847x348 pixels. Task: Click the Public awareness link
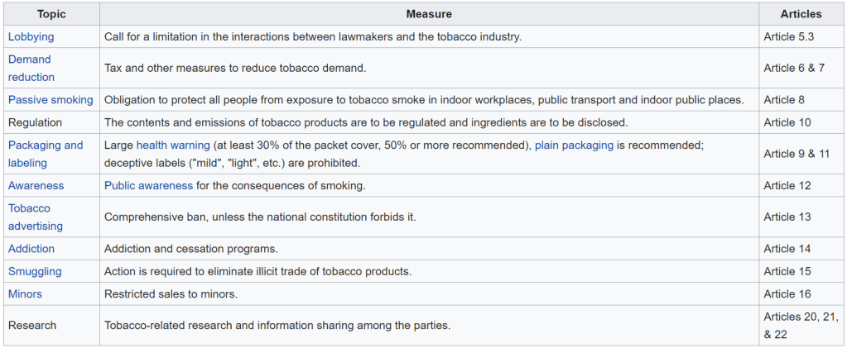(148, 186)
